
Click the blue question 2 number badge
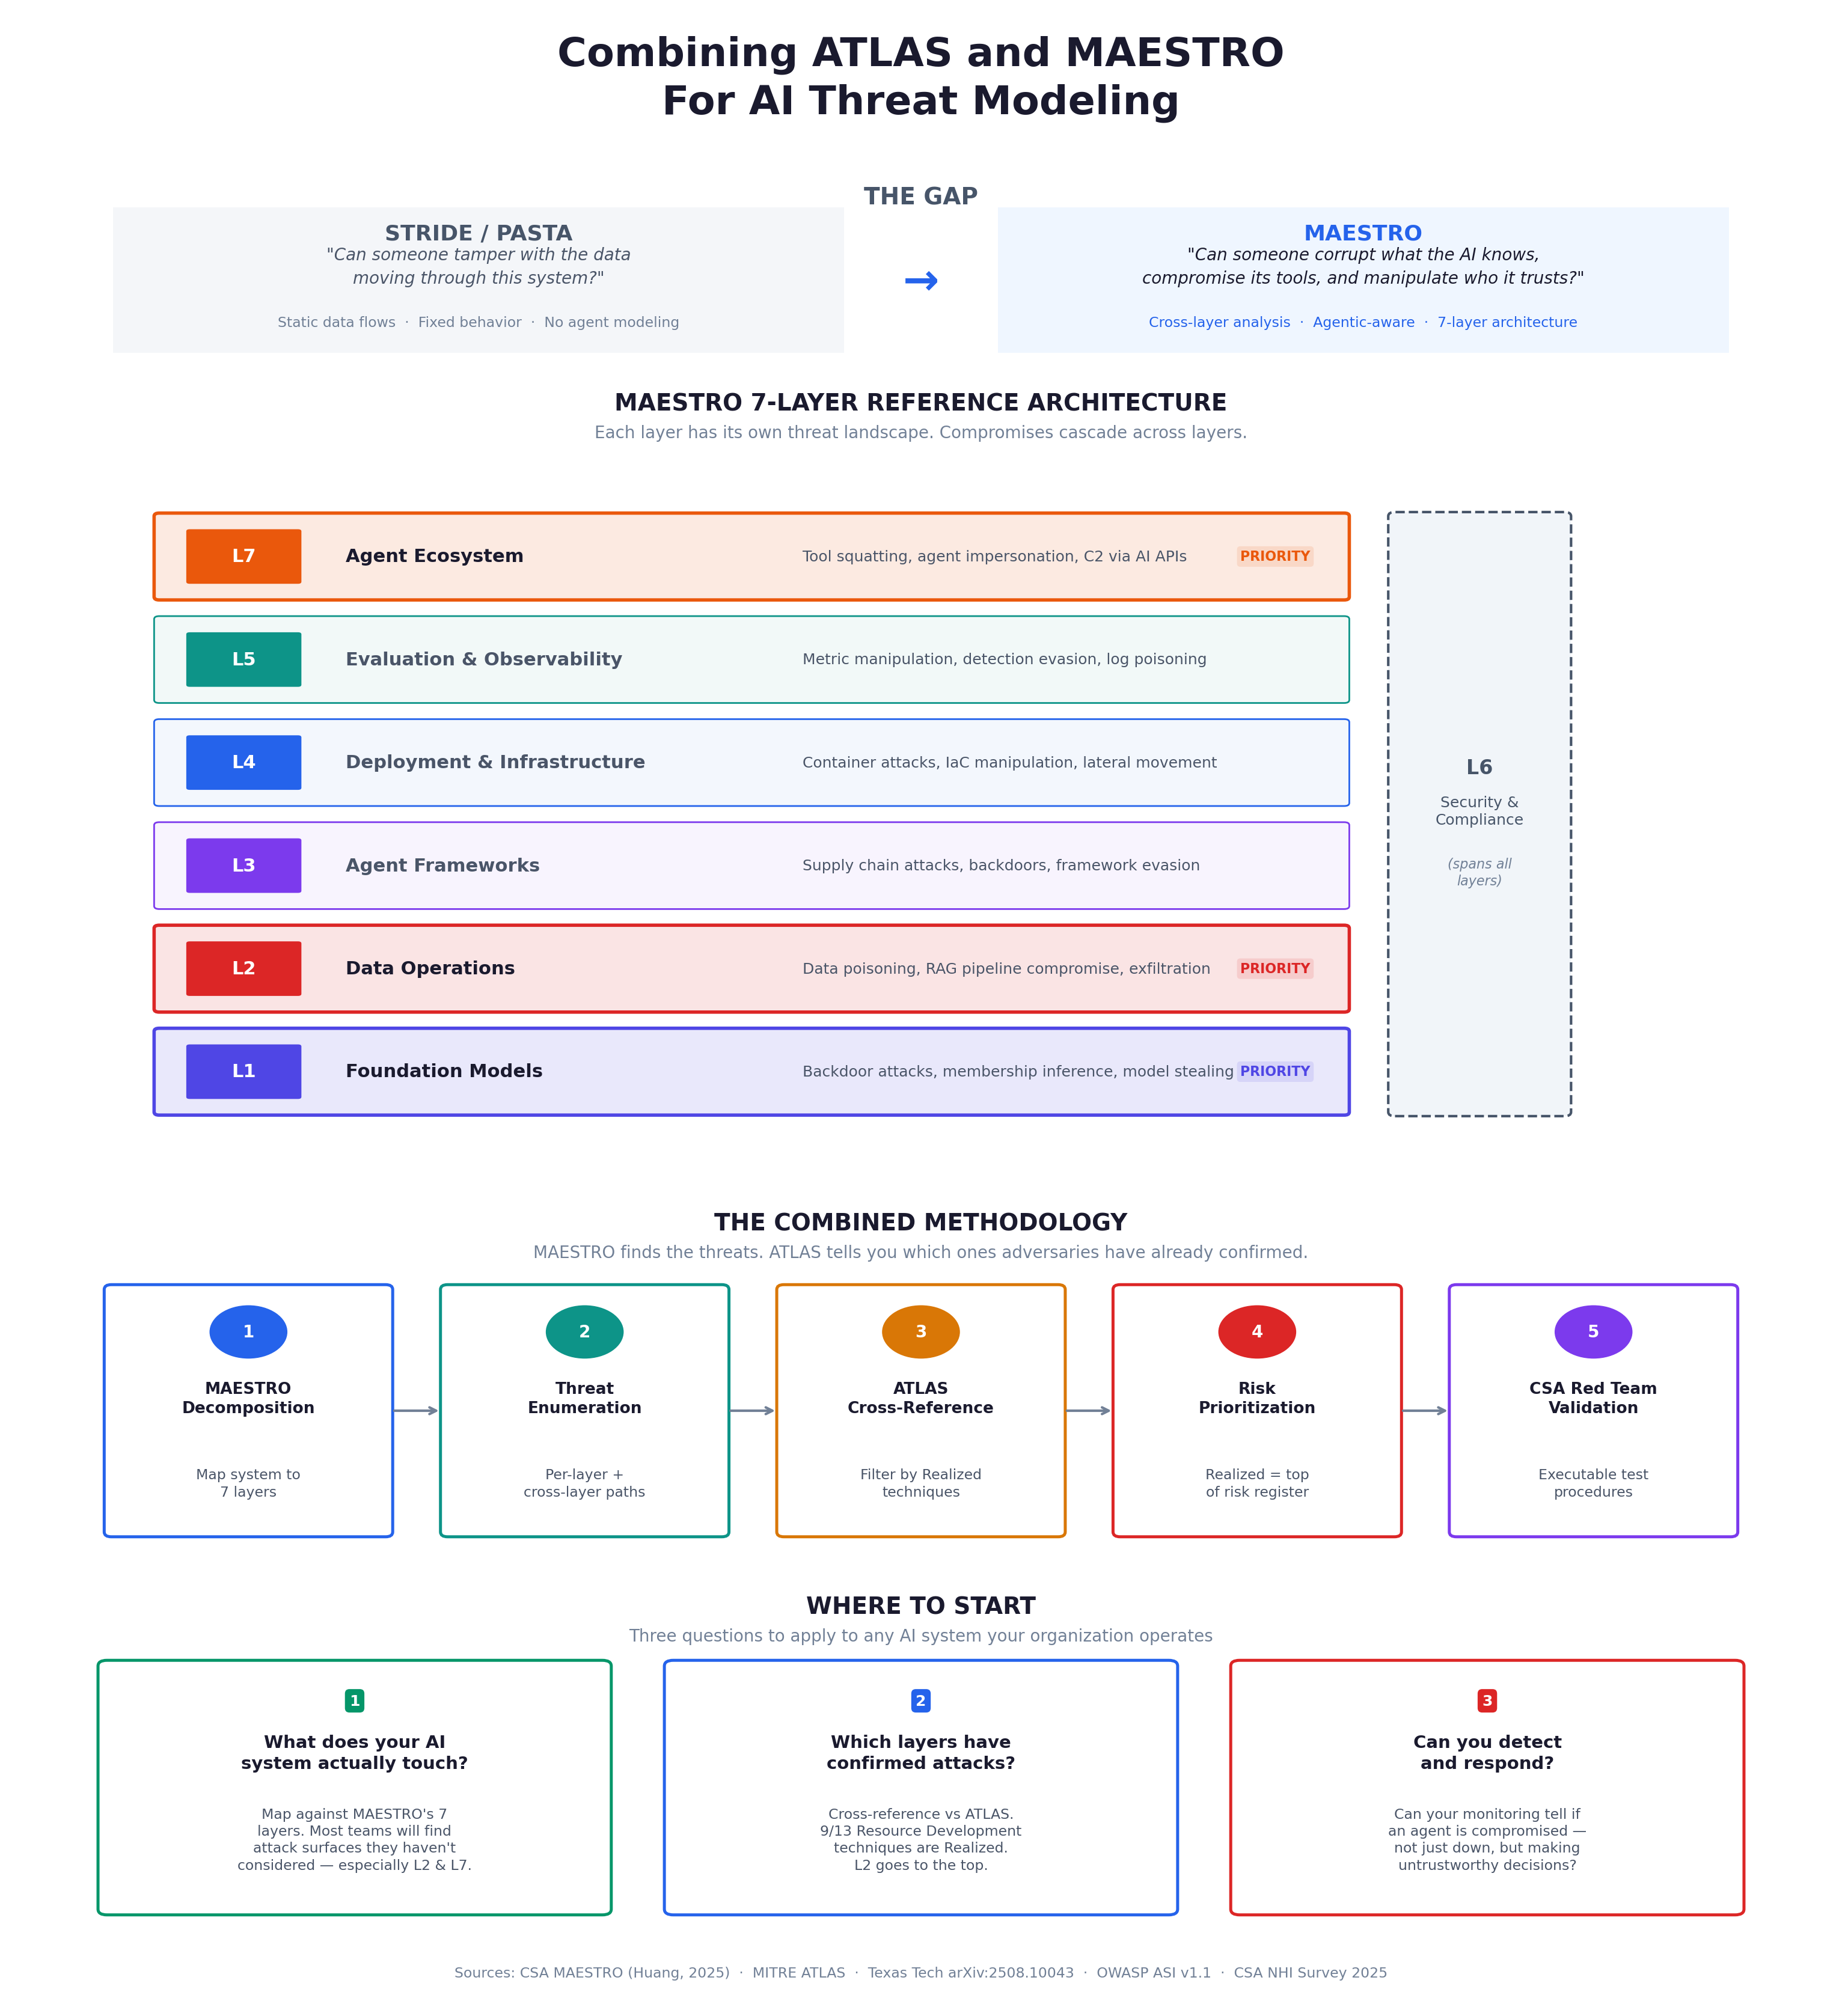920,1700
